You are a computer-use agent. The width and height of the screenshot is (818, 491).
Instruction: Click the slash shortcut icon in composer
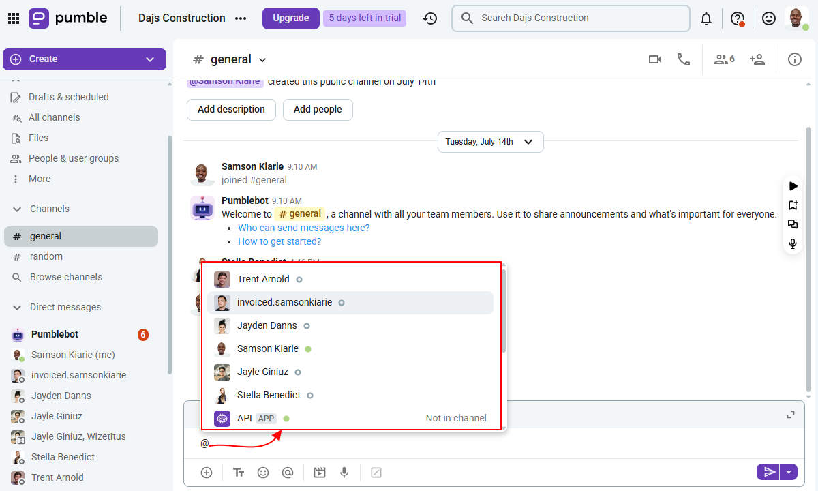376,473
